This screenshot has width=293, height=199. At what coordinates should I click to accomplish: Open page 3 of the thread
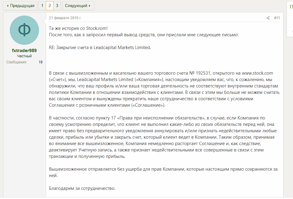coord(57,6)
